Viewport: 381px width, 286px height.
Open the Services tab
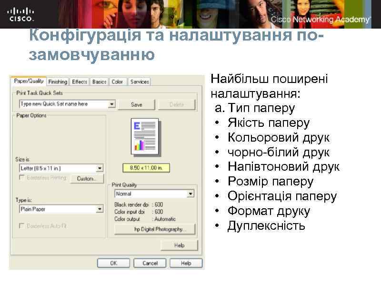pos(138,82)
